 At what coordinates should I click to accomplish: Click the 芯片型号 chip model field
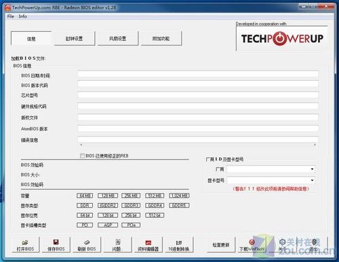(198, 95)
